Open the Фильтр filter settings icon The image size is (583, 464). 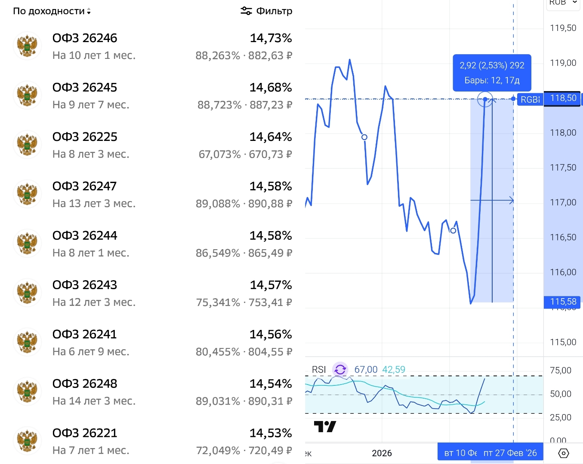click(246, 11)
